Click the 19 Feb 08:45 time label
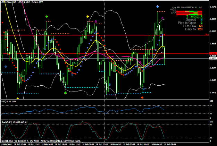Image resolution: width=217 pixels, height=146 pixels. click(170, 145)
